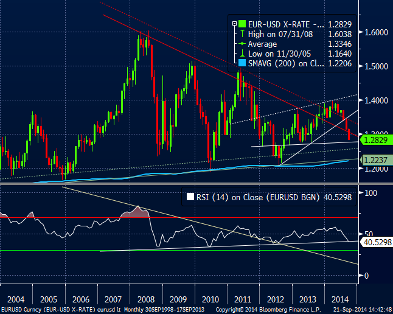This screenshot has width=393, height=314.
Task: Select the 1.2237 moving average price tag
Action: point(374,159)
